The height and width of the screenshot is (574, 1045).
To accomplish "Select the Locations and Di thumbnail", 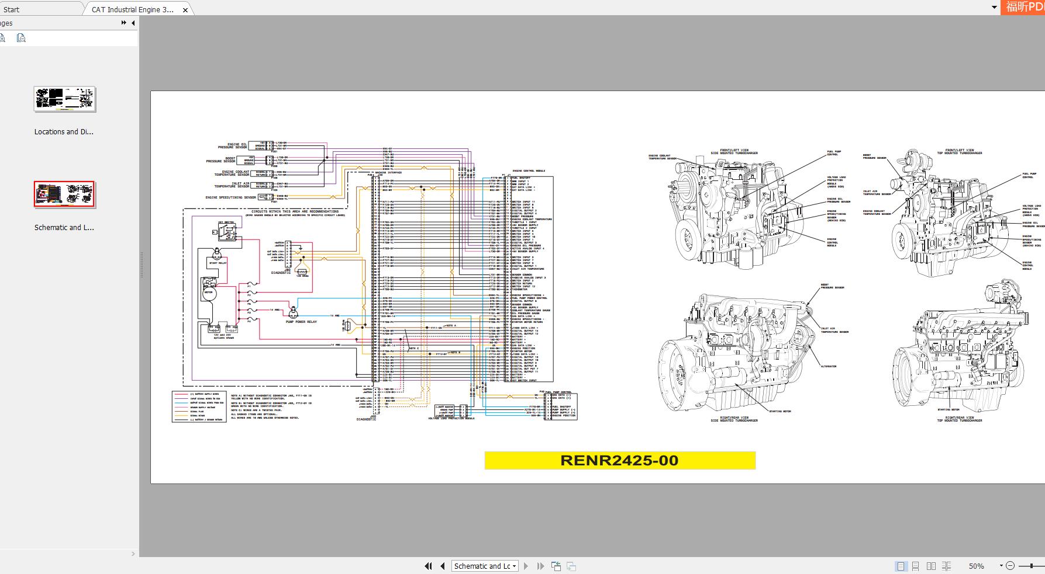I will point(64,99).
